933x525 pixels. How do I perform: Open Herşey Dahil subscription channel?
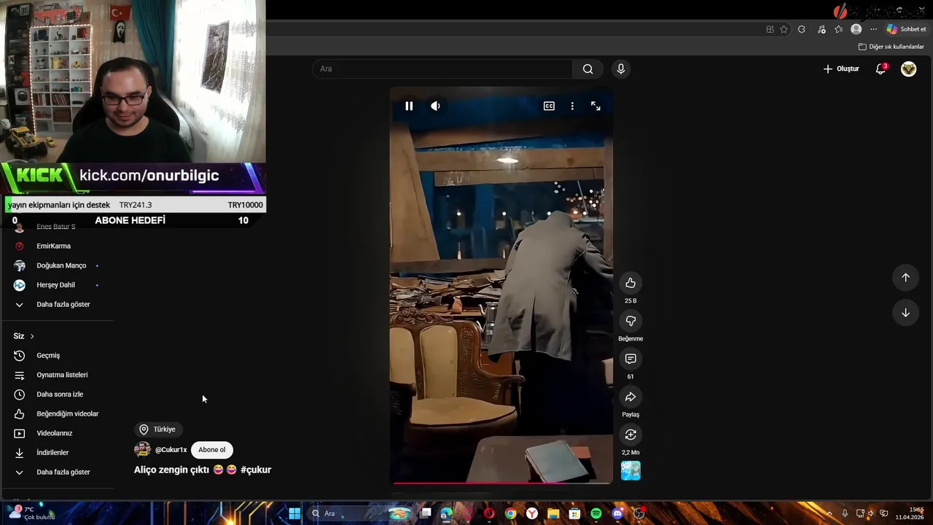coord(57,285)
